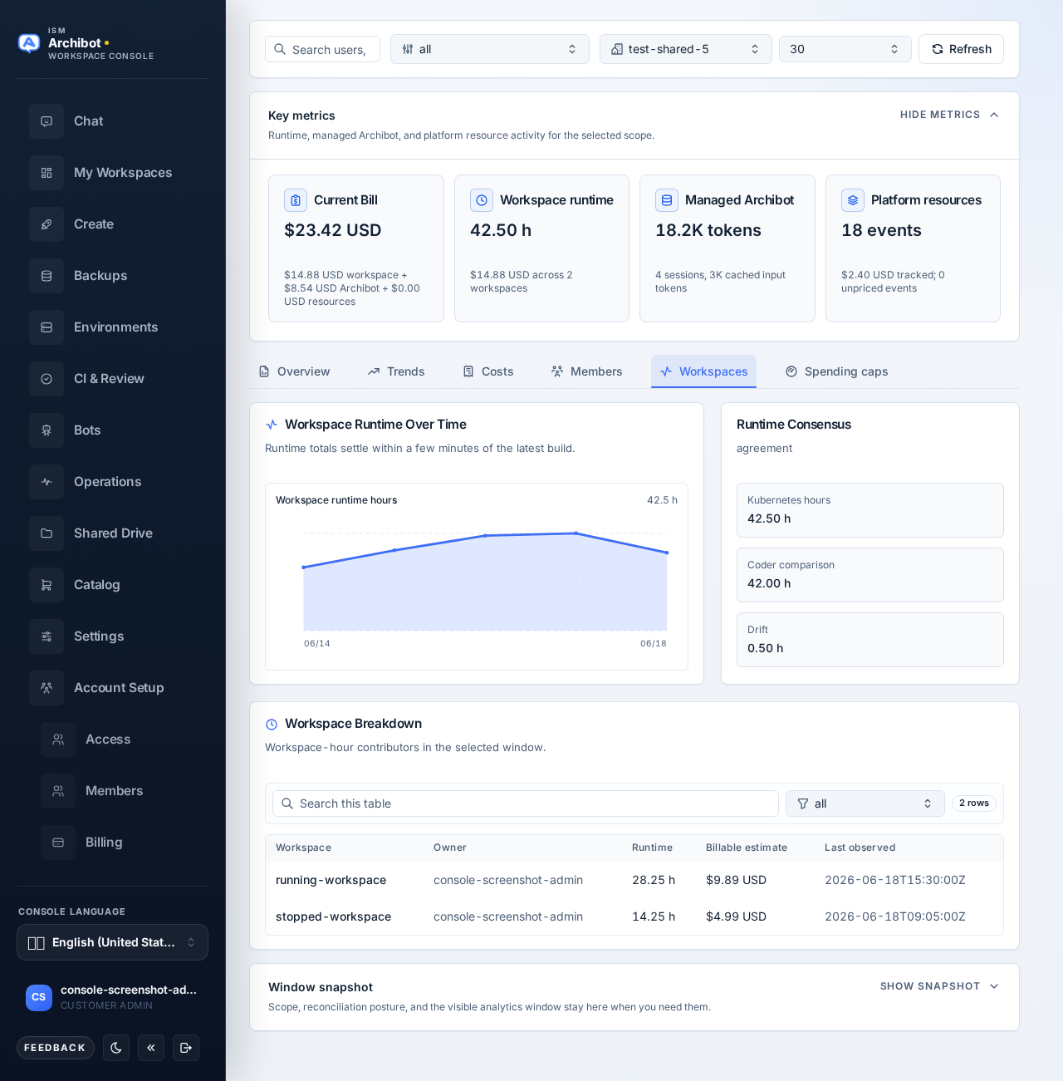Open CI & Review check icon
The height and width of the screenshot is (1081, 1063).
47,379
